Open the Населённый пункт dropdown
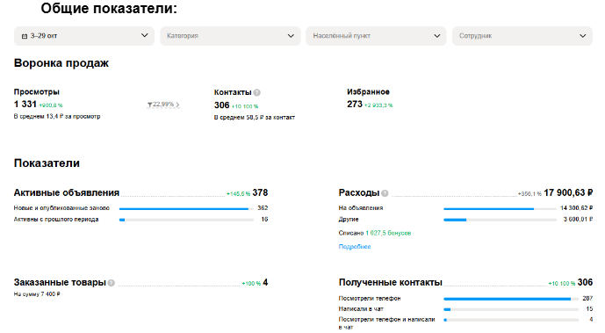This screenshot has height=333, width=605. (376, 36)
